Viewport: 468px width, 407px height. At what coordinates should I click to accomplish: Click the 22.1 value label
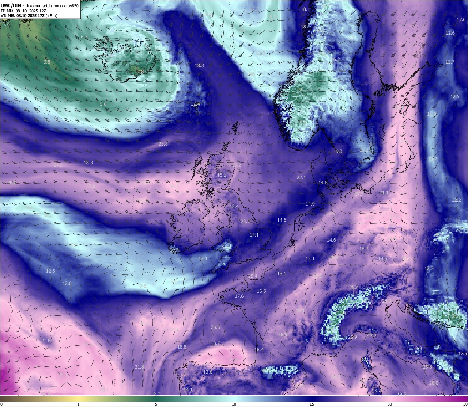301,177
